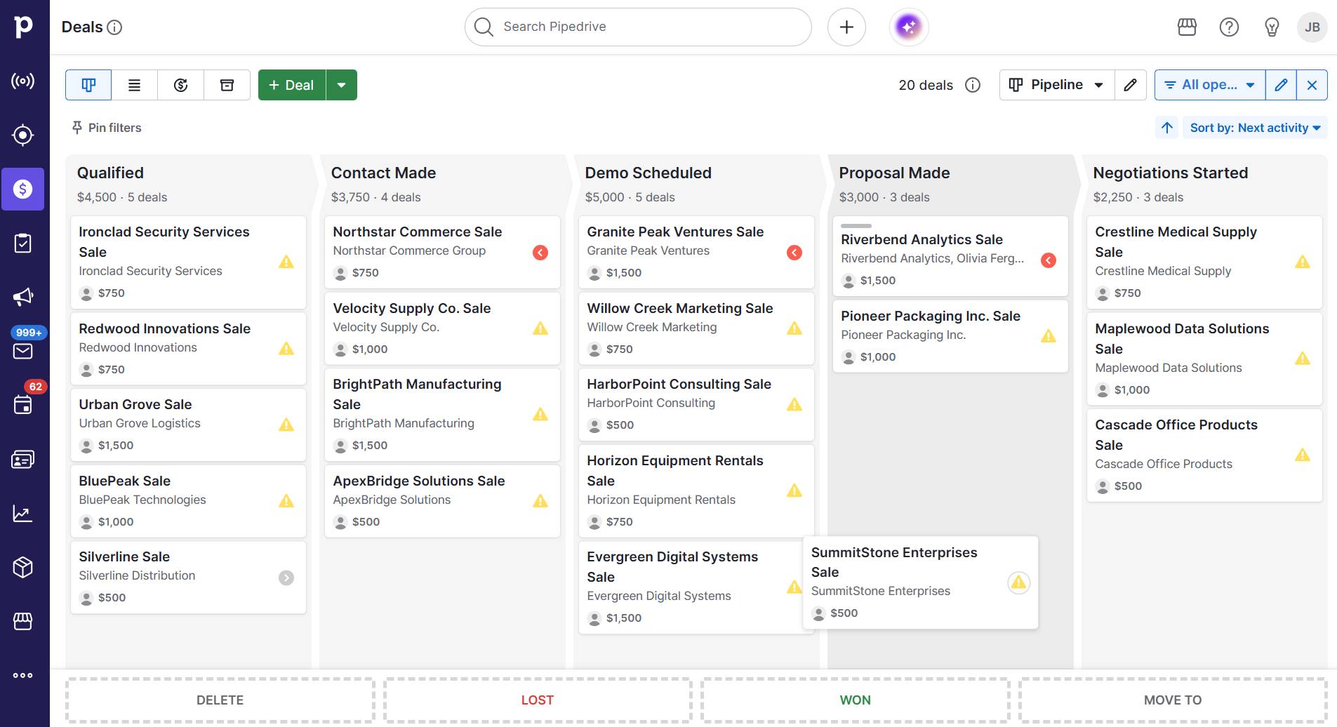Open the Marketplace sidebar icon at the bottom
The image size is (1337, 727).
pos(23,621)
